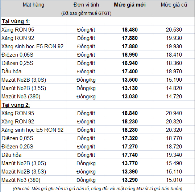Click the new price 17.320 cell
Image resolution: width=195 pixels, height=192 pixels.
pyautogui.click(x=130, y=138)
